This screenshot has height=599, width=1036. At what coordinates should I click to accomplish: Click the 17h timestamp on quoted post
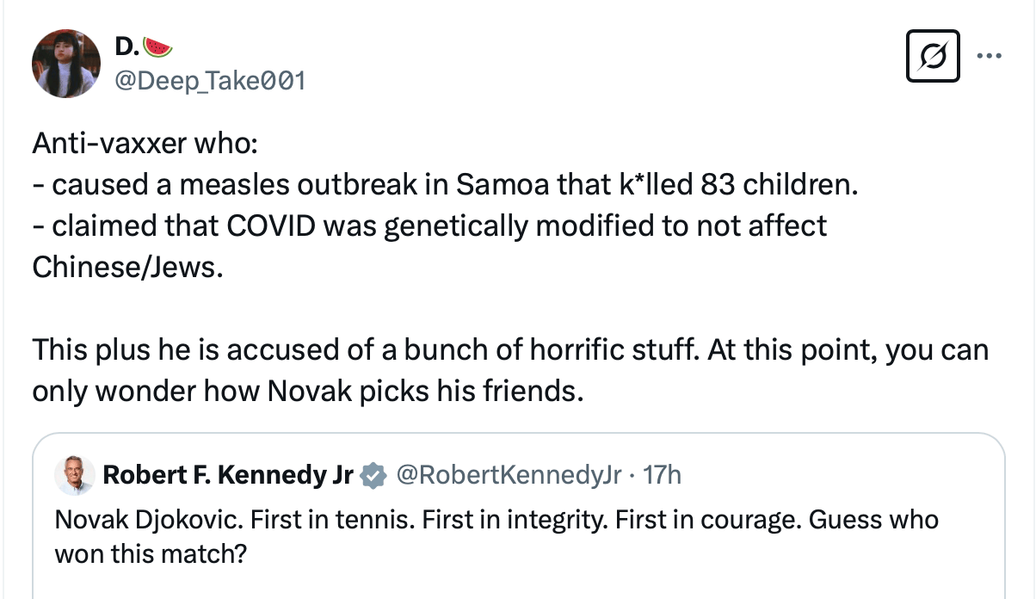663,474
